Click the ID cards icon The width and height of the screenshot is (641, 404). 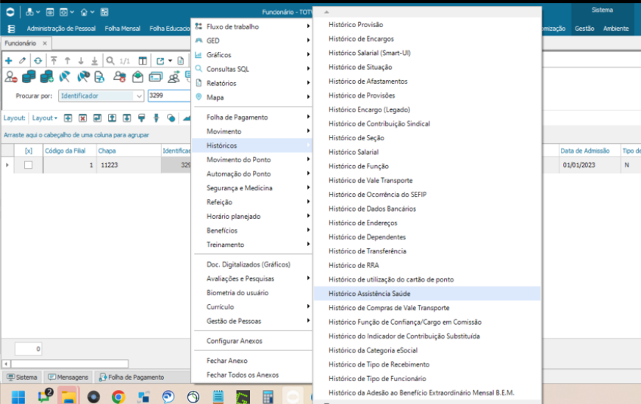(156, 76)
